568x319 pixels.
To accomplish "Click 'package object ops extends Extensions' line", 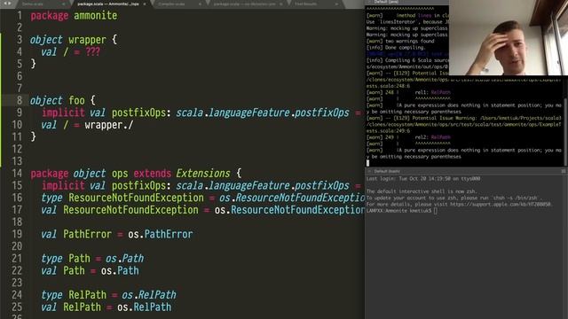I will tap(136, 174).
